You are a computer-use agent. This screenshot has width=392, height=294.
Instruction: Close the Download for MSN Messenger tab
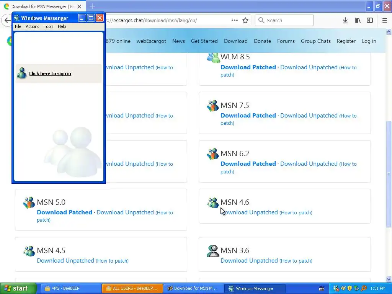(79, 7)
